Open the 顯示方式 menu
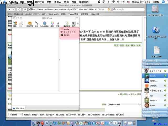Screen dimensions: 168x126 [x=39, y=2]
